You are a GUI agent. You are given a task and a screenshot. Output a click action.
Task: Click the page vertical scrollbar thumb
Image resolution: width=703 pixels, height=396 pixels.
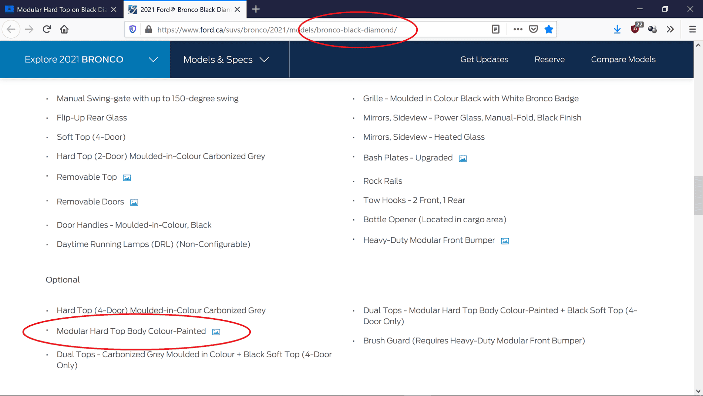pyautogui.click(x=698, y=196)
